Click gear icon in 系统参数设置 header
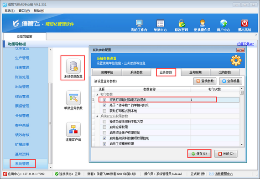 (236, 61)
